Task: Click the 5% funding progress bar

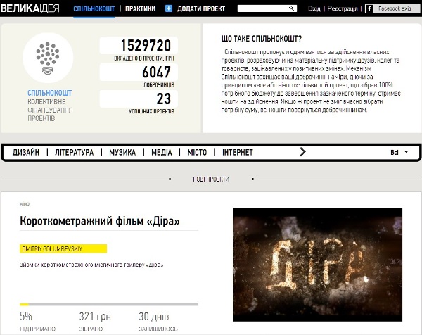Action: click(x=109, y=305)
